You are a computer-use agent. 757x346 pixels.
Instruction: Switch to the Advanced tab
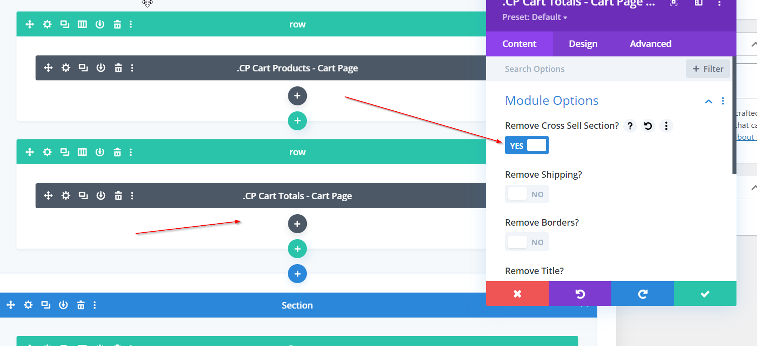tap(650, 44)
